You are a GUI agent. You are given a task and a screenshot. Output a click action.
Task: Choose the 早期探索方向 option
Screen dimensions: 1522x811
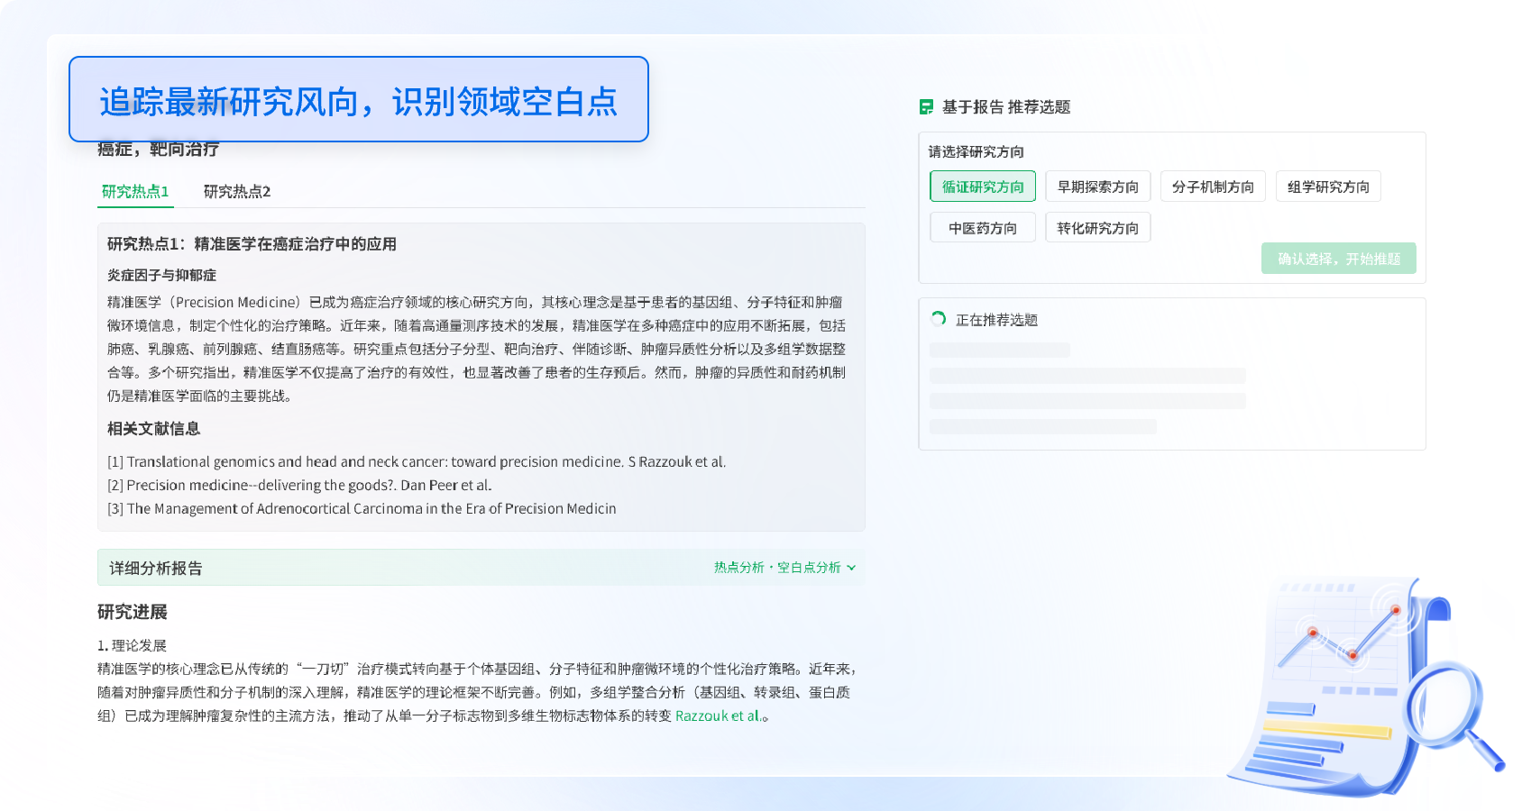[x=1097, y=186]
